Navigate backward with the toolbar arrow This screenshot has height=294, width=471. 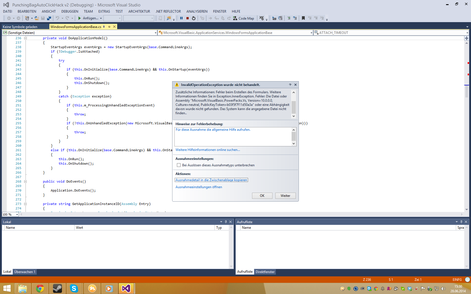tap(9, 18)
